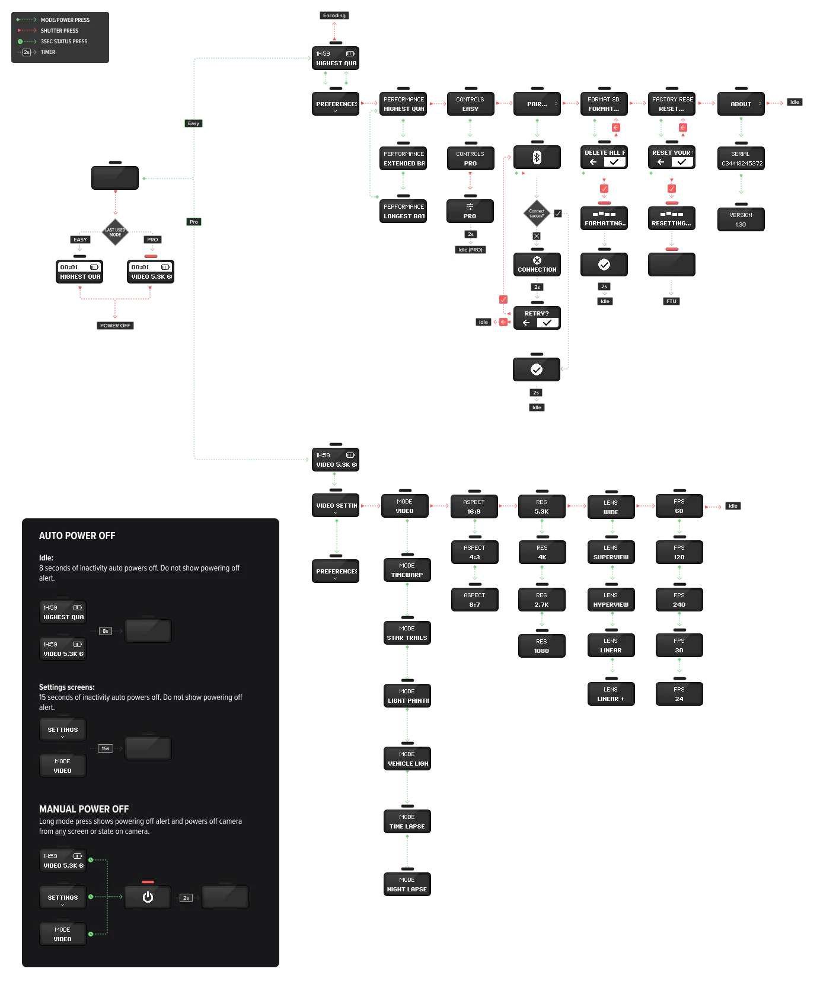Click the back arrow in RESET YOUR screen
Viewport: 820px width, 991px height.
tap(661, 162)
